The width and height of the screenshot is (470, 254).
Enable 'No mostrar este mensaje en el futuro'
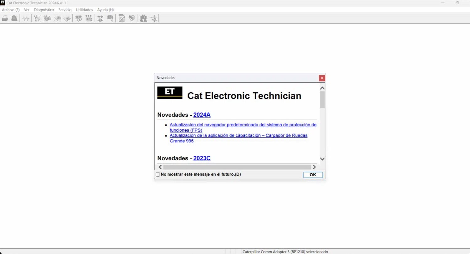(158, 174)
